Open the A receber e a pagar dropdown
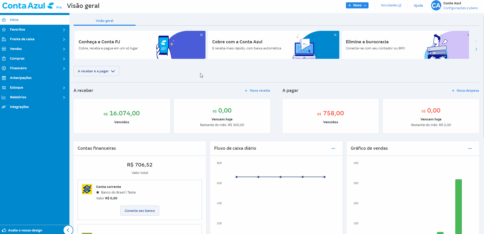This screenshot has height=234, width=484. [x=96, y=71]
